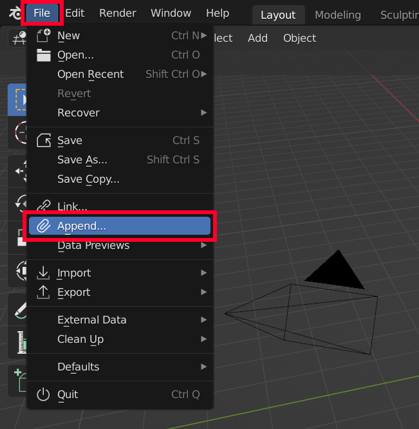419x429 pixels.
Task: Choose Save As... in the File menu
Action: 82,160
